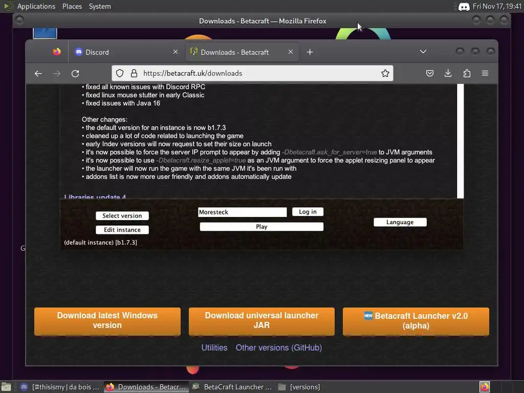The image size is (524, 393).
Task: Open the Firefox hamburger menu
Action: [x=485, y=73]
